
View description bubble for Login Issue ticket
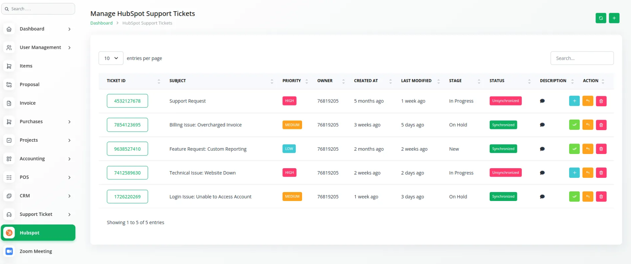[542, 197]
